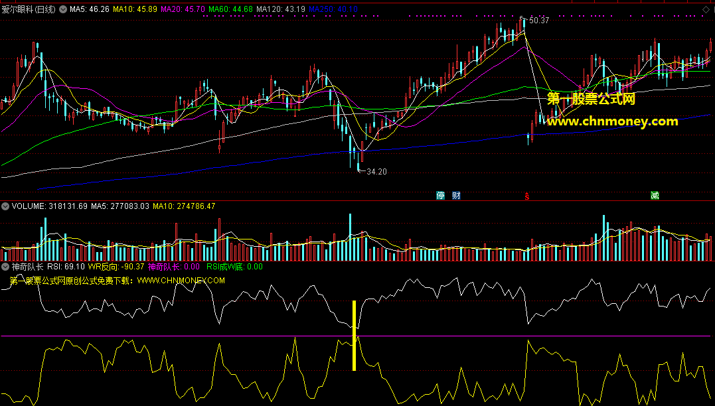Image resolution: width=715 pixels, height=406 pixels.
Task: Click the volume MA5: 277083.03 label
Action: click(120, 206)
